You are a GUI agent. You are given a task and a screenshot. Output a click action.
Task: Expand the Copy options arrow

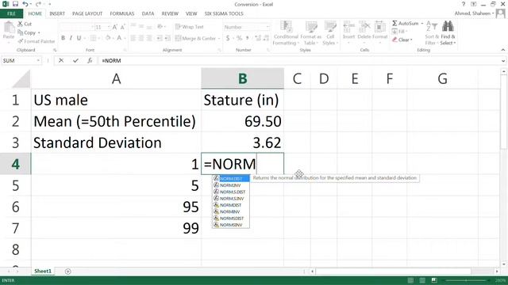tap(39, 32)
